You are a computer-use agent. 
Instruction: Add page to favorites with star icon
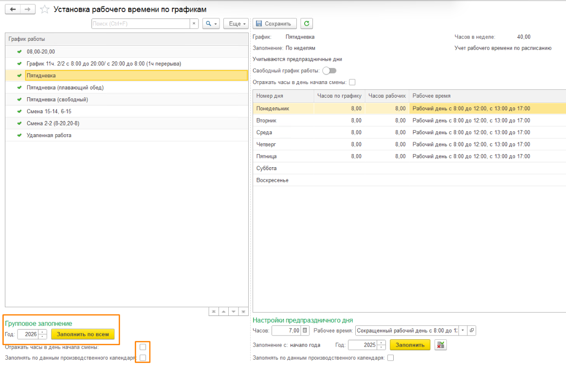point(44,9)
